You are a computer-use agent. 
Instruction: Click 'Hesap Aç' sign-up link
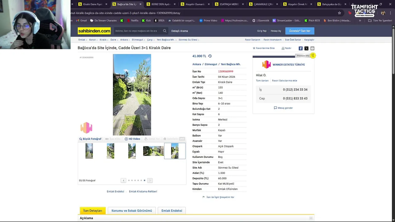pyautogui.click(x=276, y=31)
